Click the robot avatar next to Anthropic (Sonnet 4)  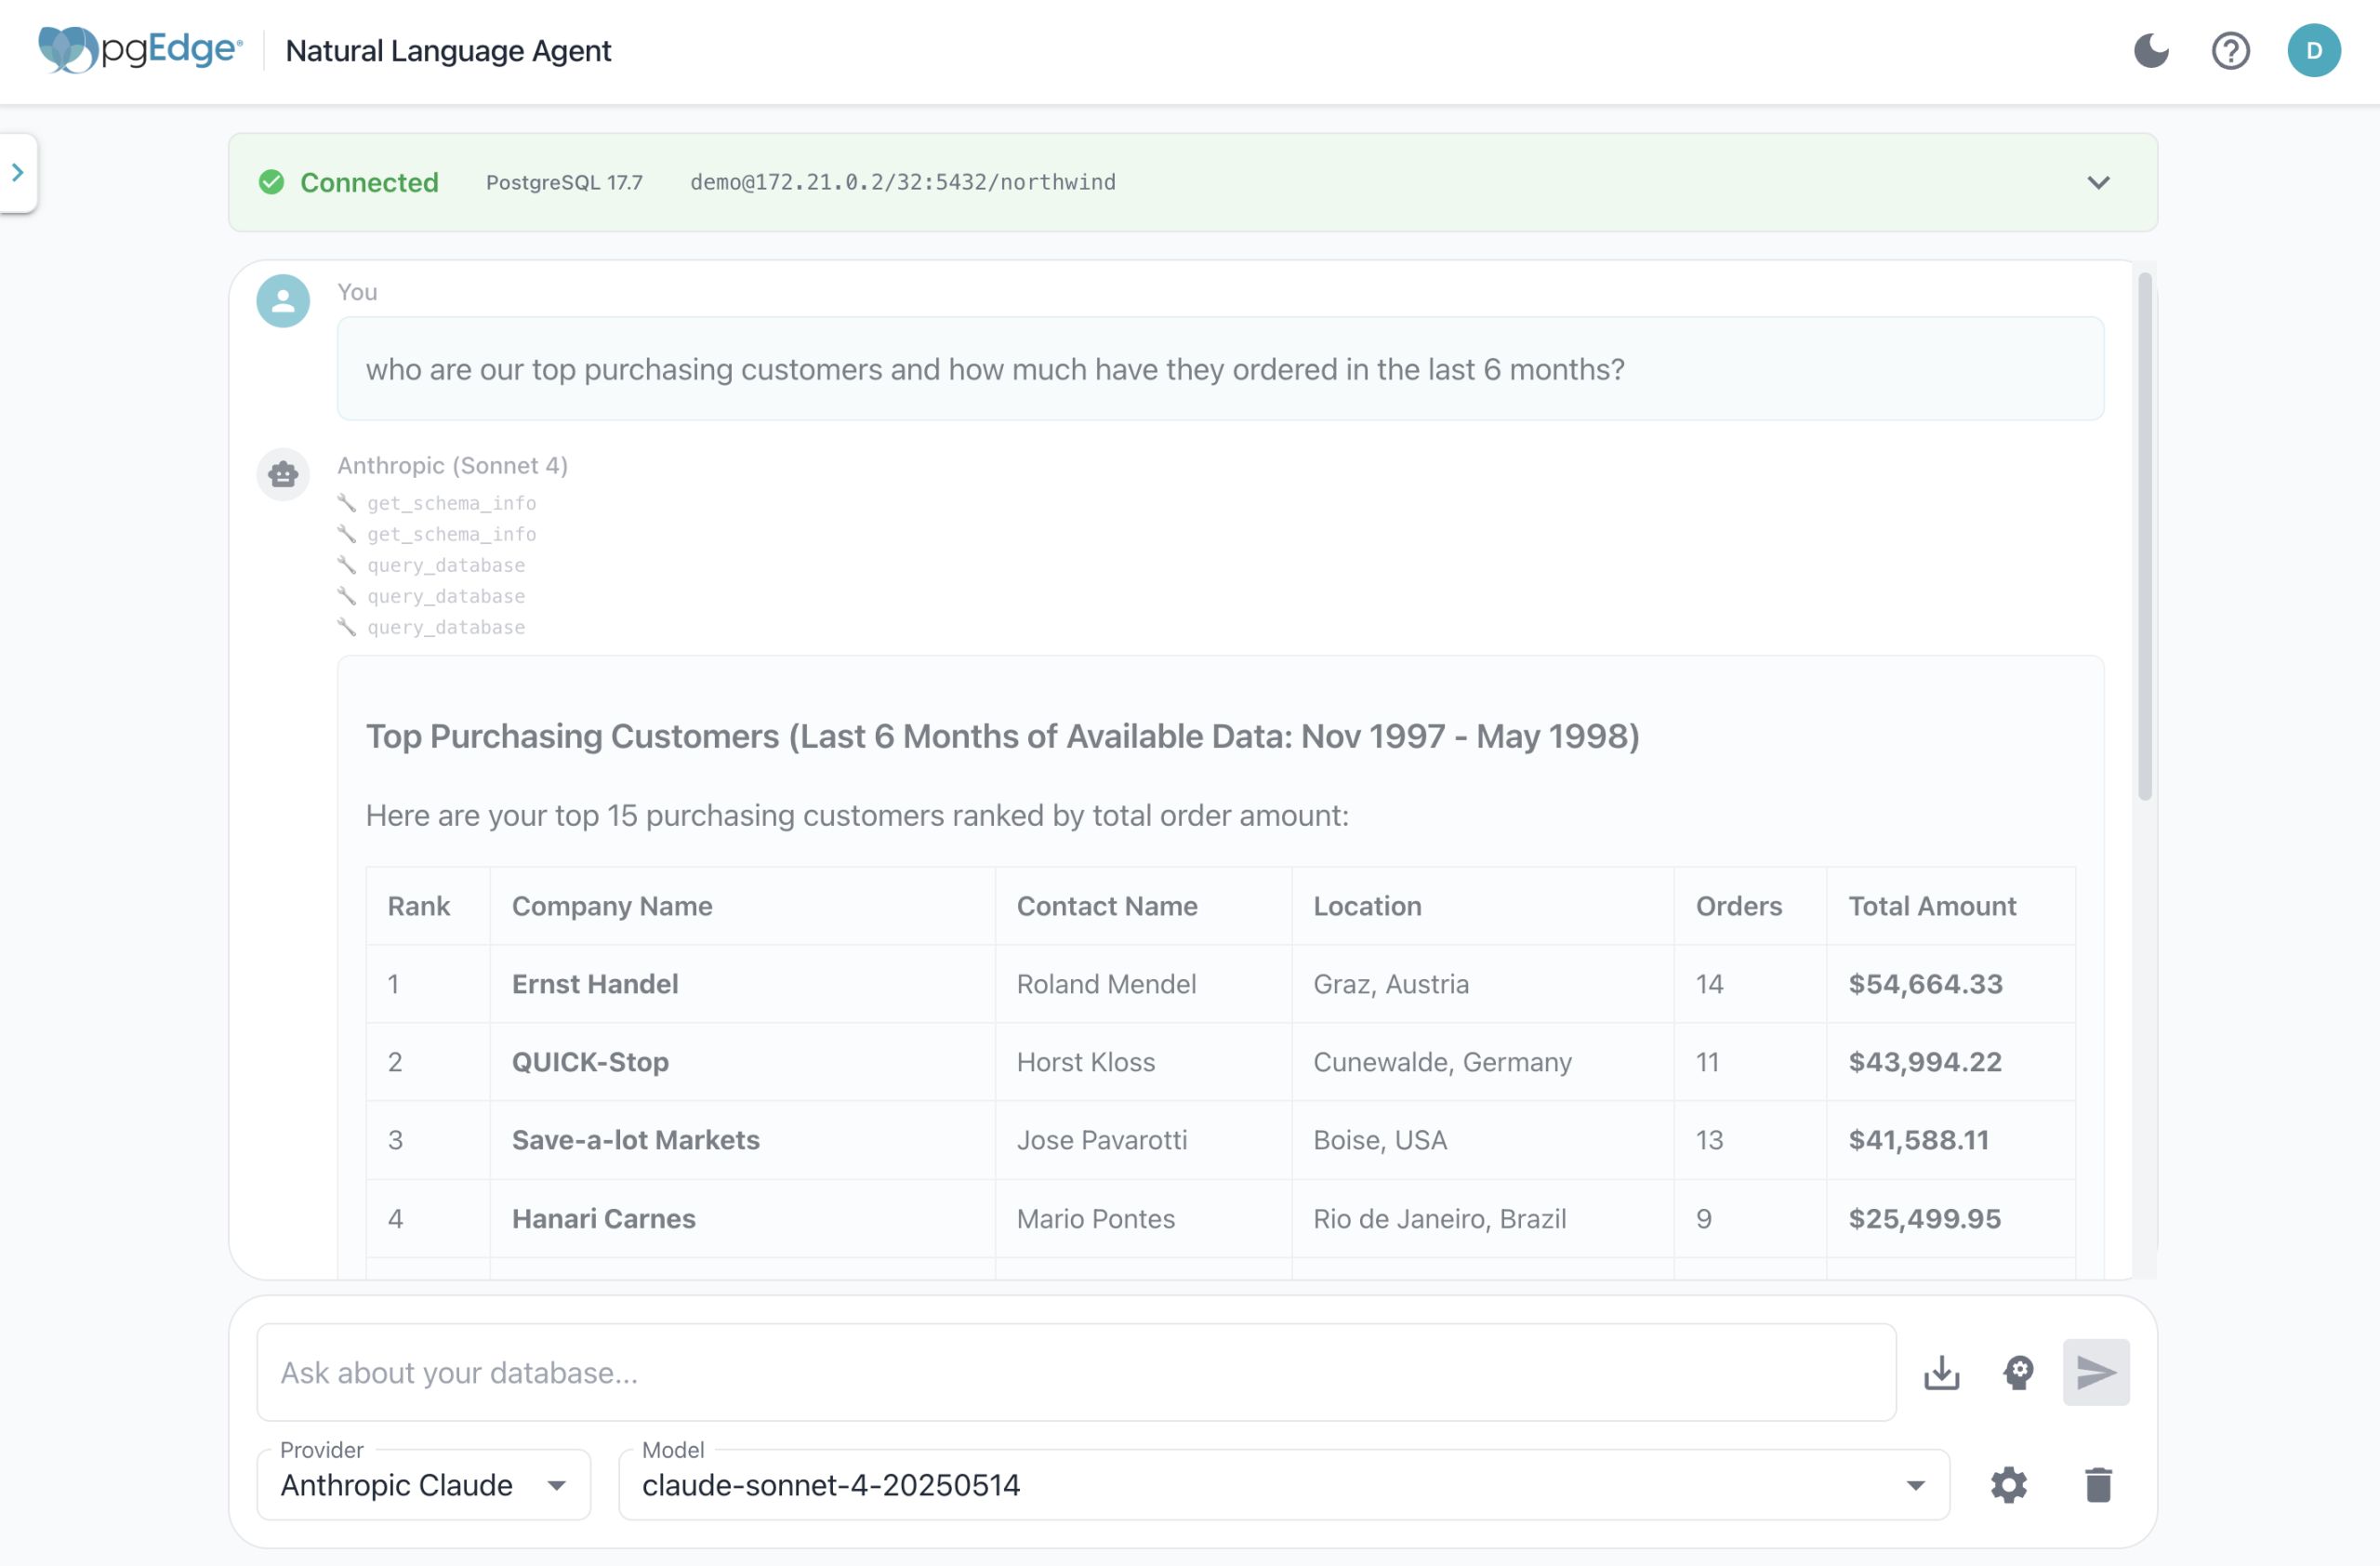(283, 474)
